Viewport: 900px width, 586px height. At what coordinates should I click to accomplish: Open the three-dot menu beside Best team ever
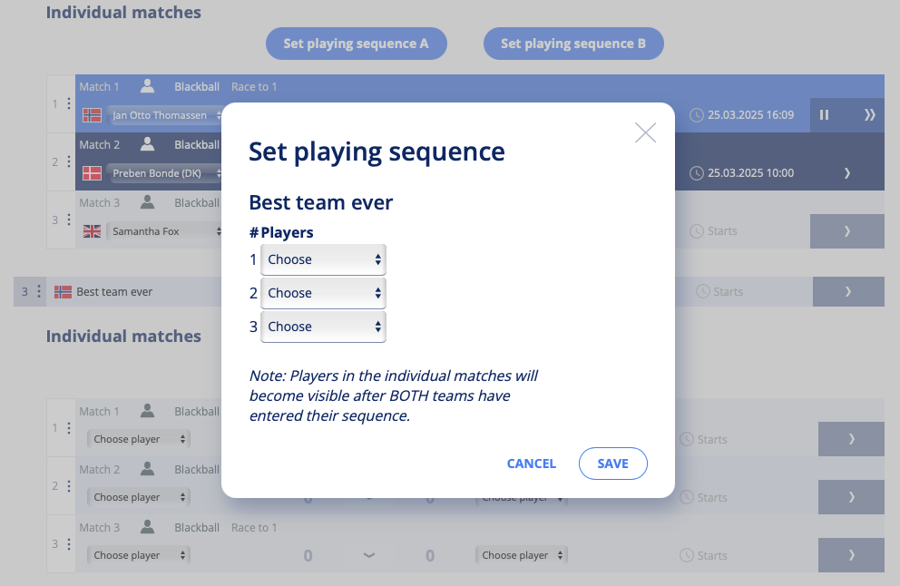(39, 291)
